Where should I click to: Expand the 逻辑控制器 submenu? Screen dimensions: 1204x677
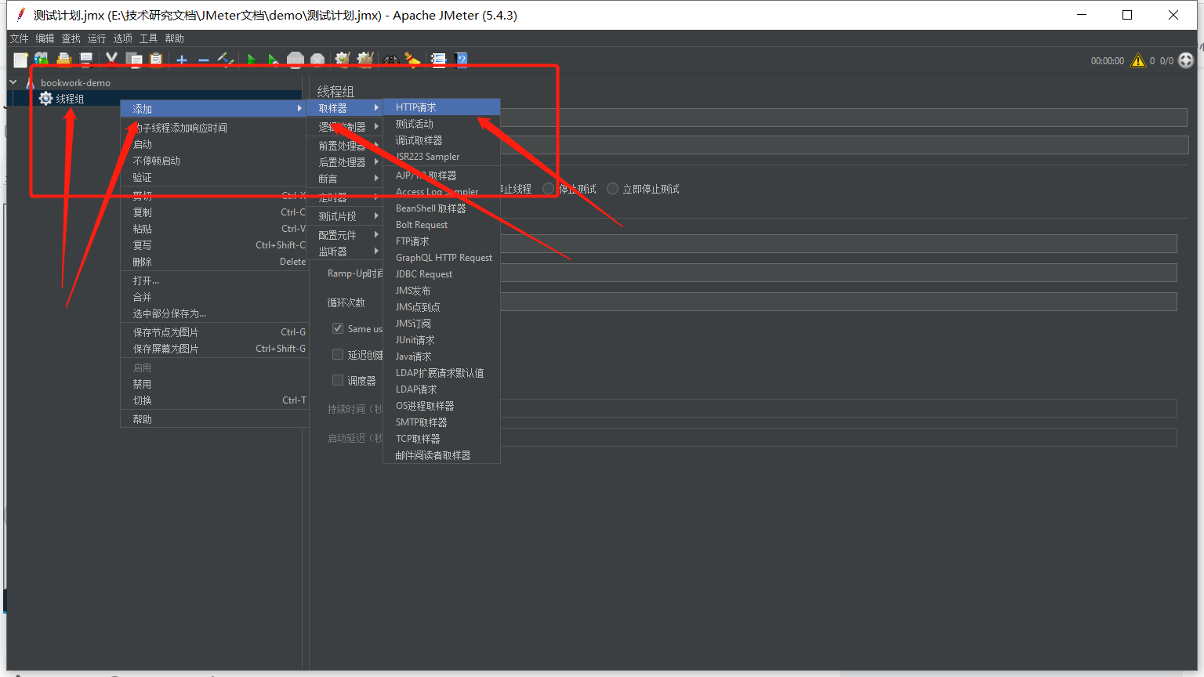(x=345, y=126)
